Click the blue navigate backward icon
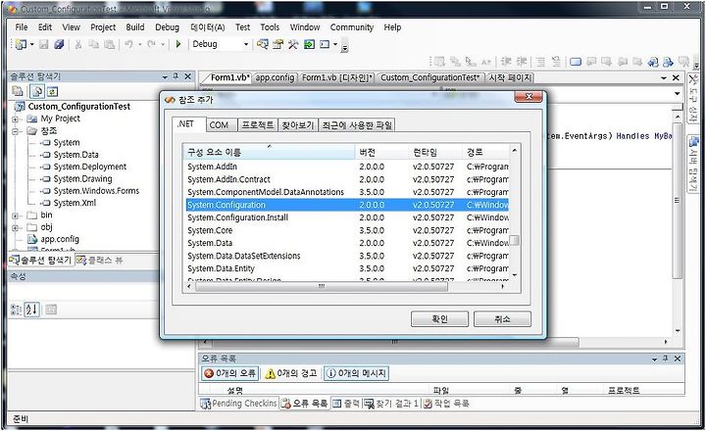The image size is (706, 431). (653, 62)
